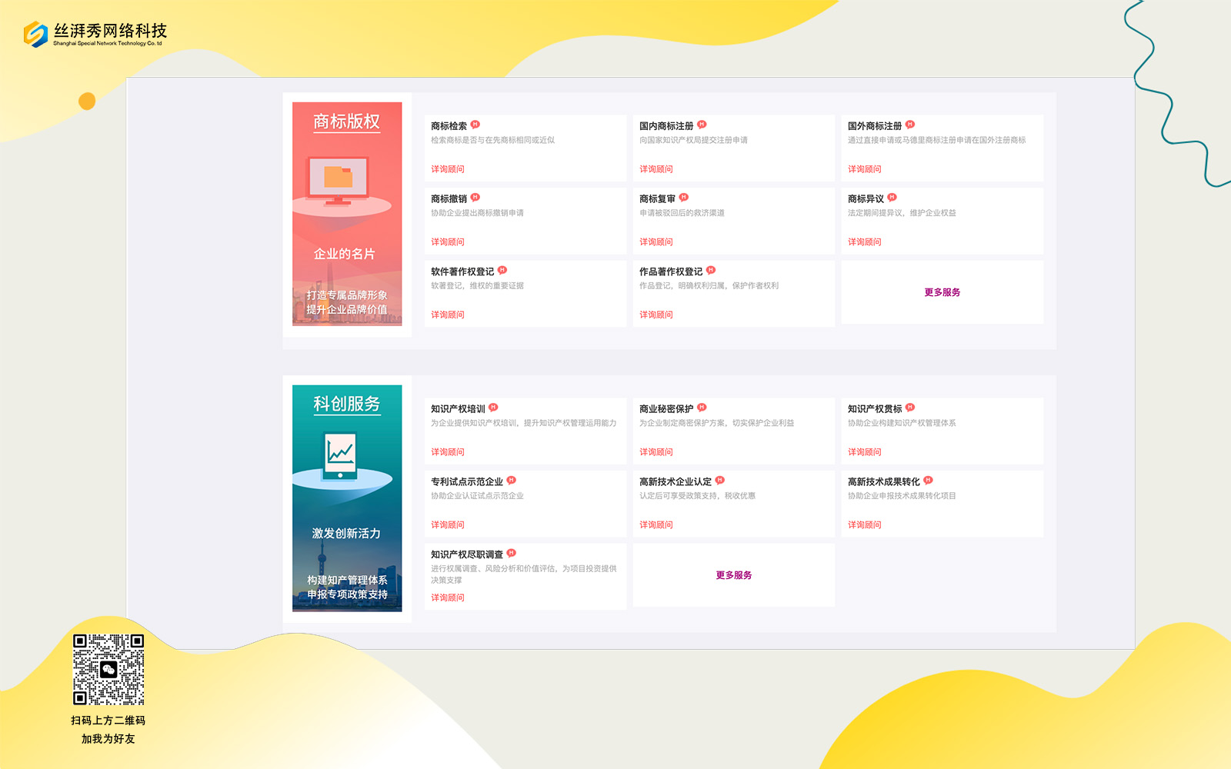
Task: Open 更多服务 in the 商标版权 section
Action: coord(942,292)
